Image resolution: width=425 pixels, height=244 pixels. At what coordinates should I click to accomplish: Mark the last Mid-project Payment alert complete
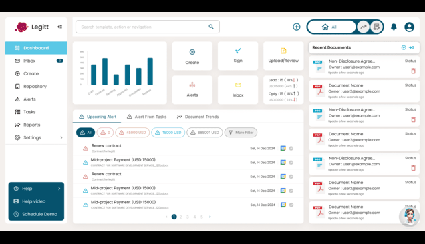point(291,205)
